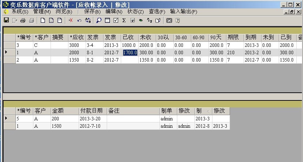Click the 金额 column header in lower table
The image size is (303, 162).
tap(65, 111)
